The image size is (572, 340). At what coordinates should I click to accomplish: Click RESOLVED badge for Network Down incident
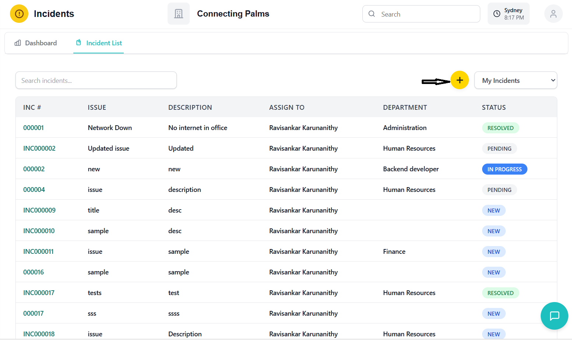500,128
